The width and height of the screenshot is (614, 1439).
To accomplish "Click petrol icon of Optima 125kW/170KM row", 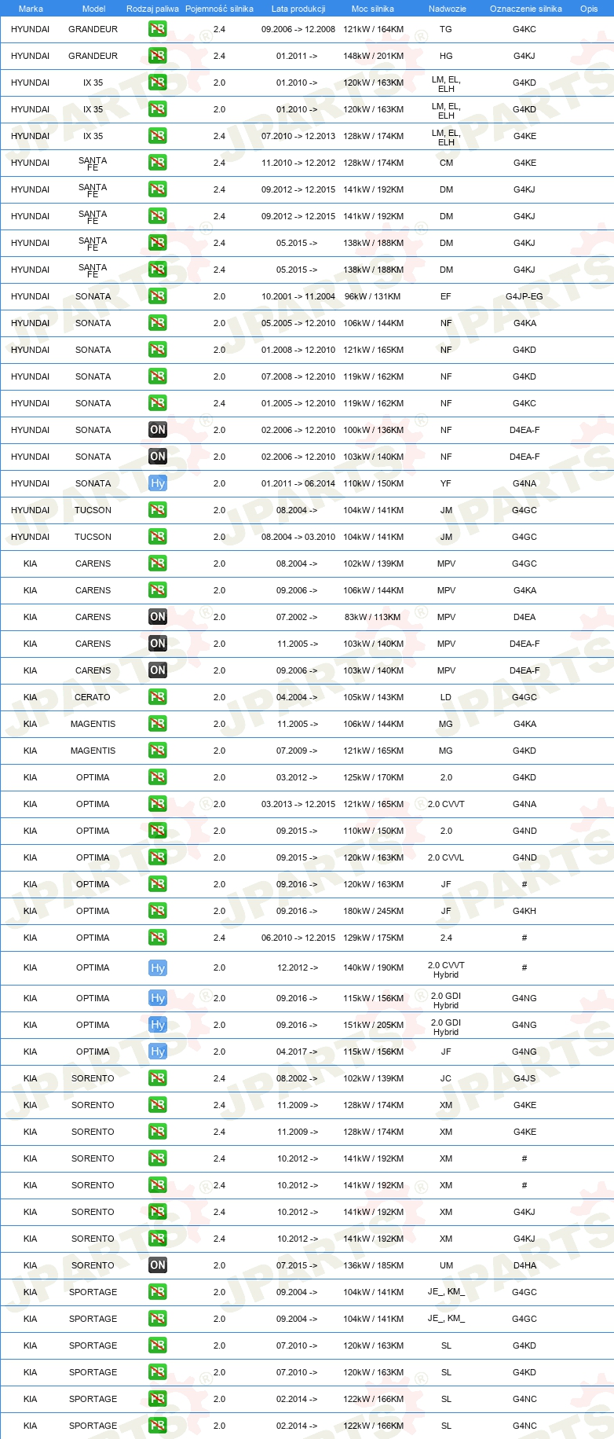I will click(158, 777).
